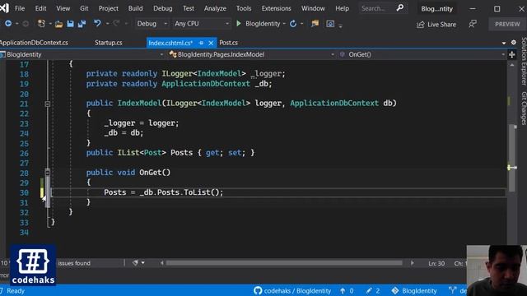Open the Help menu

342,8
